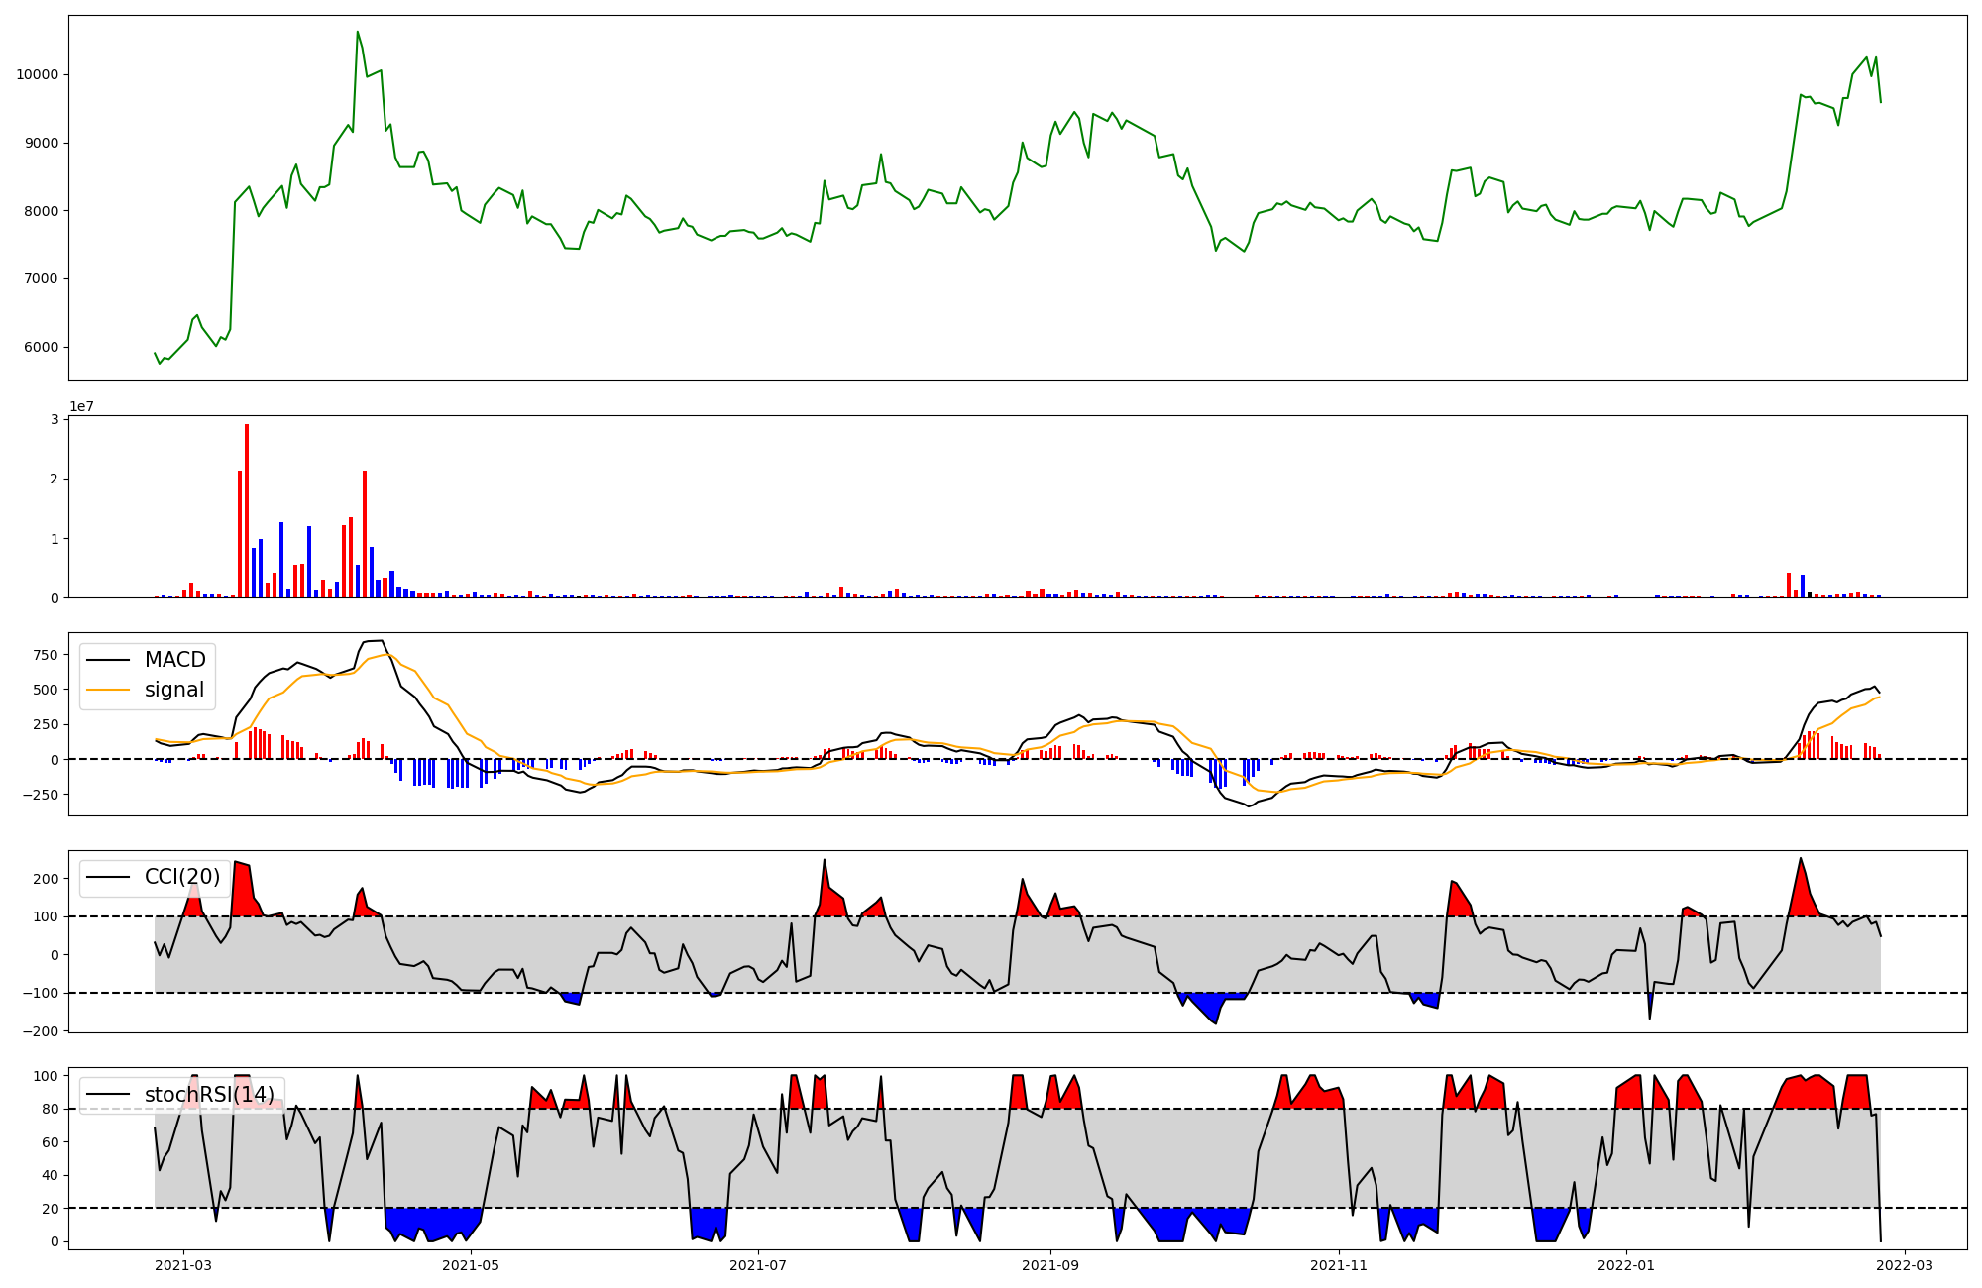The image size is (1982, 1288).
Task: Click the 10000 price axis tick label
Action: pyautogui.click(x=38, y=75)
